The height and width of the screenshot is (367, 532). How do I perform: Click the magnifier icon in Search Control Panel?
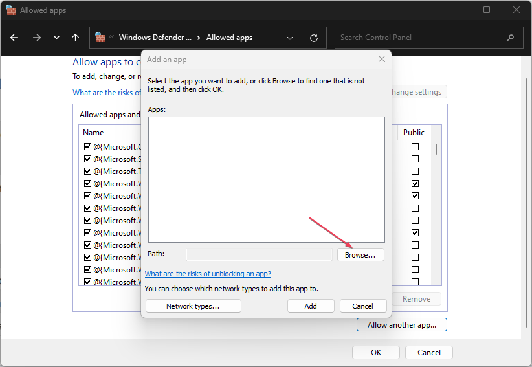tap(510, 38)
